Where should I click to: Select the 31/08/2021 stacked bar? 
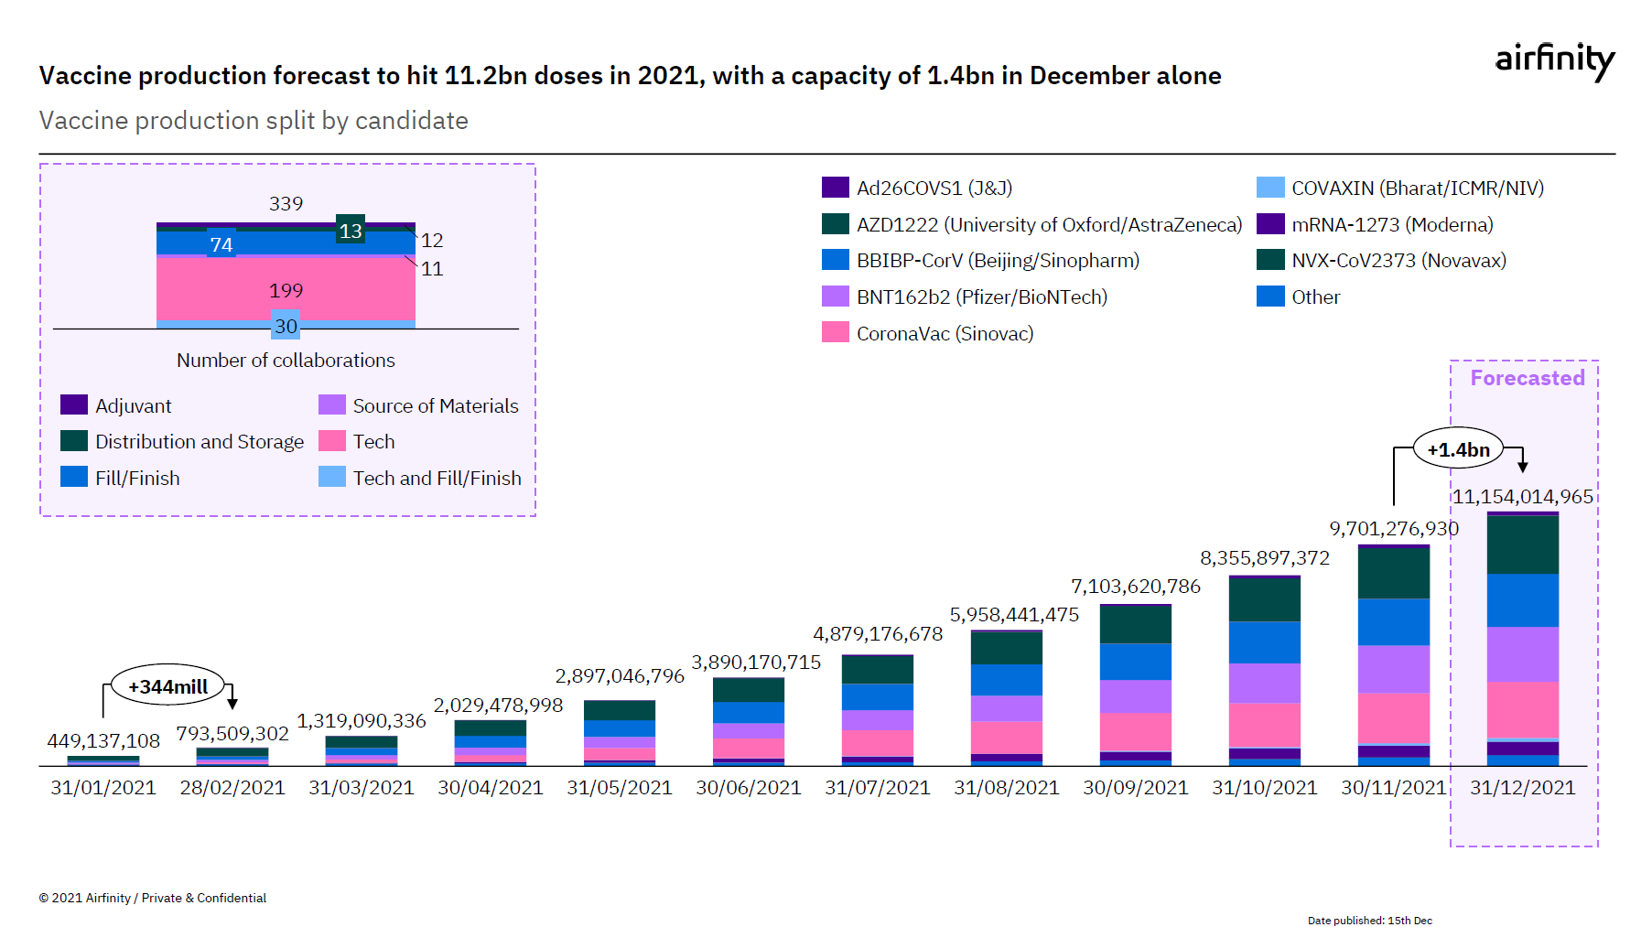coord(1006,698)
